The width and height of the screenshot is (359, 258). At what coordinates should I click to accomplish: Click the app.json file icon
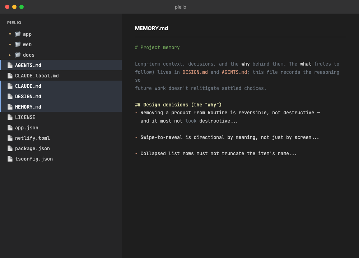pyautogui.click(x=10, y=128)
